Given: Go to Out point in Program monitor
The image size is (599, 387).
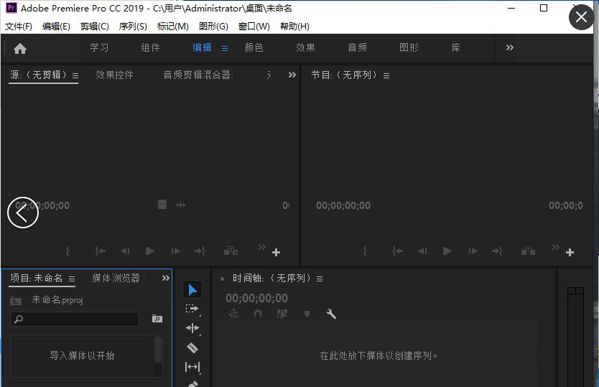Looking at the screenshot, I should pyautogui.click(x=498, y=251).
